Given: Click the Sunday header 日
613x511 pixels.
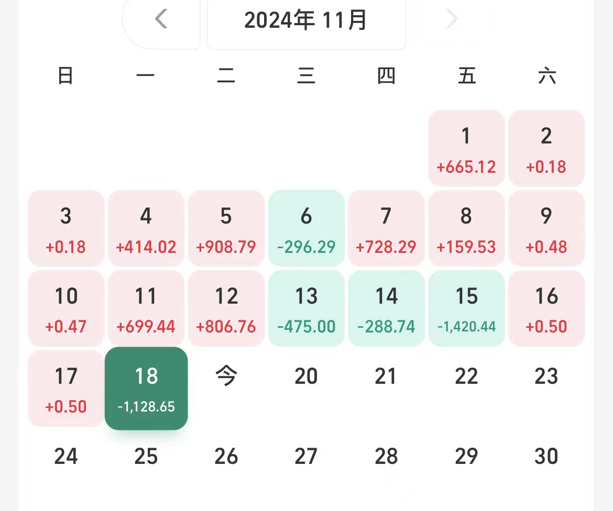Looking at the screenshot, I should click(65, 76).
